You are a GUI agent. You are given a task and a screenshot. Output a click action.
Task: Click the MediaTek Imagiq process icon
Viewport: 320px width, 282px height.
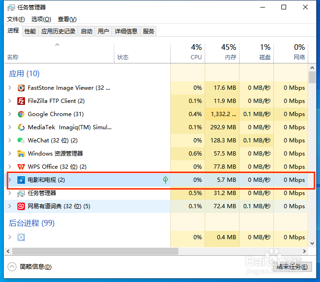click(21, 127)
